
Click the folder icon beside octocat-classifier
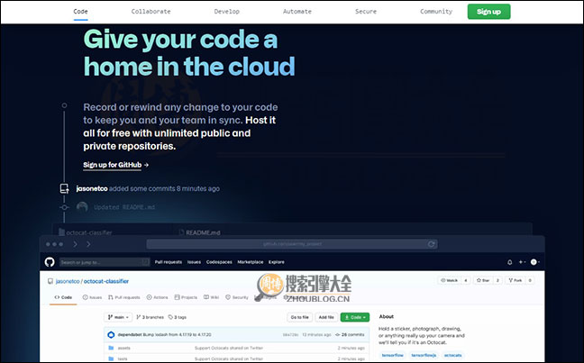pos(61,232)
